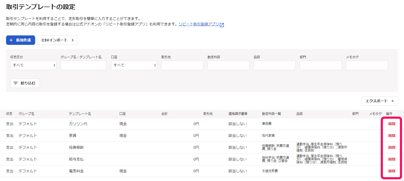Select the 電気料金 template name
The height and width of the screenshot is (181, 404).
[x=76, y=171]
